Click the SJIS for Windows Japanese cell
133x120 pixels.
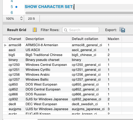[48, 99]
